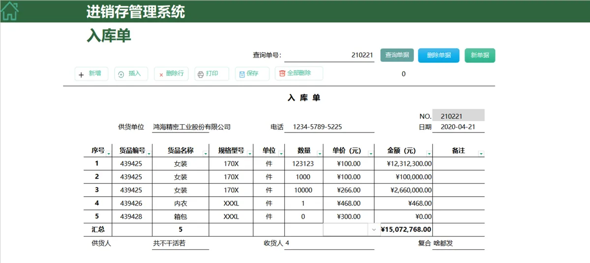Open the 金额 column filter dropdown
590x263 pixels.
point(429,154)
